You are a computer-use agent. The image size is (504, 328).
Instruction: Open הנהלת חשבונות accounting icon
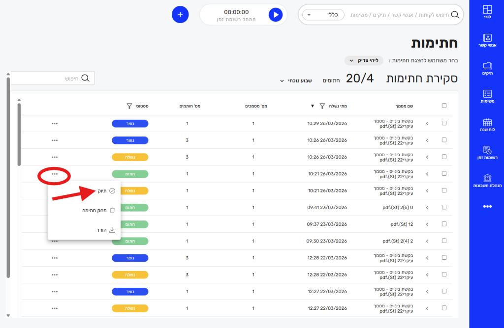(487, 181)
